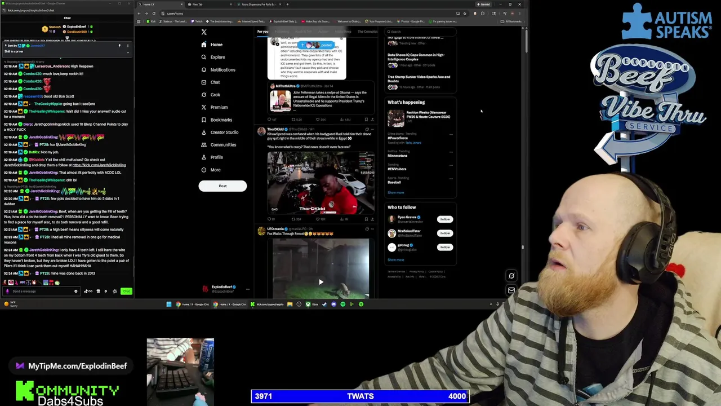Open Kick chat settings gear icon
The height and width of the screenshot is (406, 721).
pyautogui.click(x=105, y=292)
